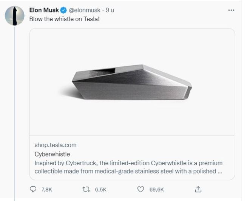Click the vertical thread line below the avatar
247x201 pixels.
pos(14,113)
